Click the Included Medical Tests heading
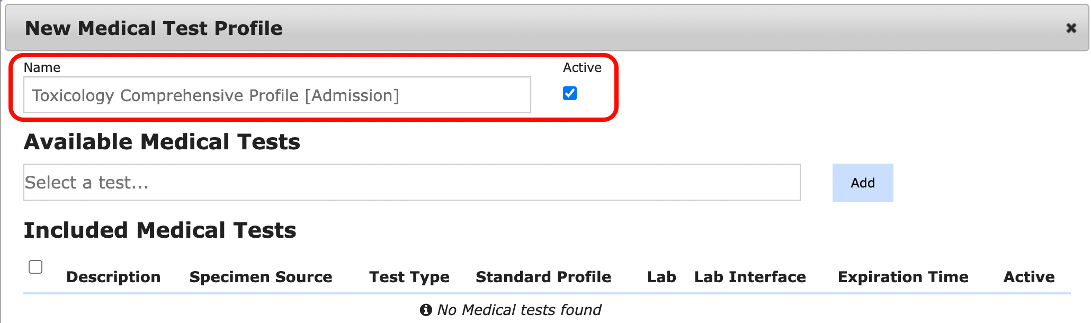The width and height of the screenshot is (1091, 323). coord(159,230)
